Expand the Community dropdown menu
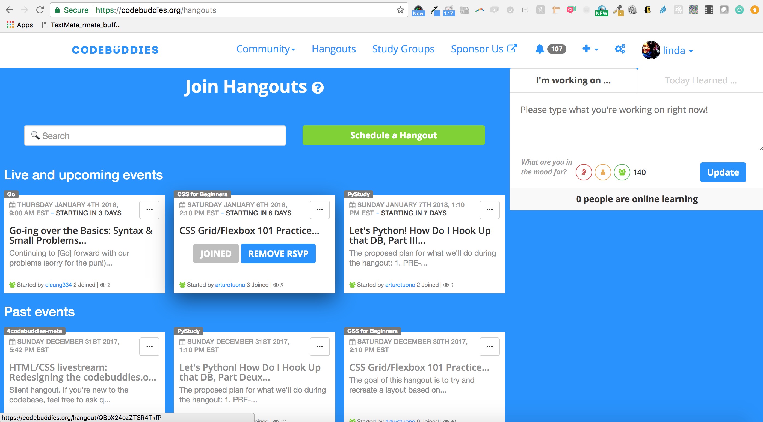The height and width of the screenshot is (422, 763). tap(266, 49)
